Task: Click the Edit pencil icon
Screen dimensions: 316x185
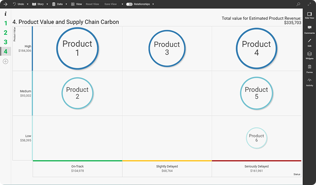Action: [x=309, y=42]
